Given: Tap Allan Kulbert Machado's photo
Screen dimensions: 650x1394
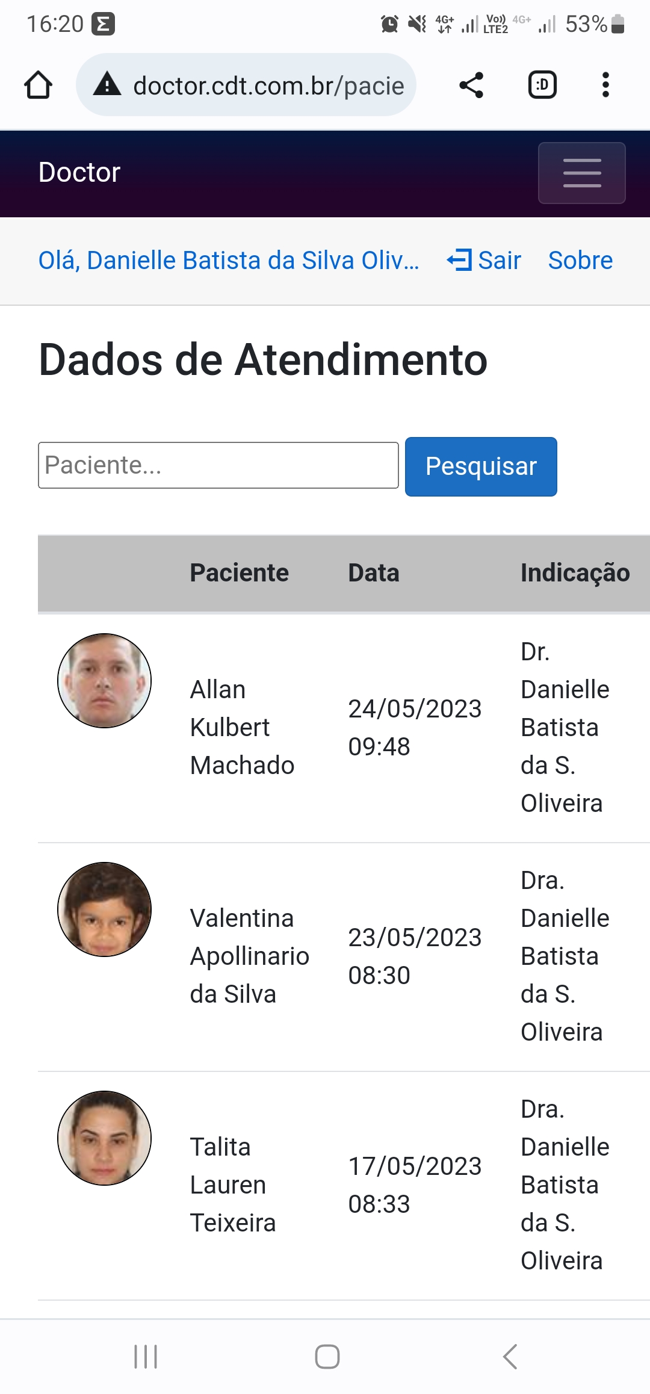Looking at the screenshot, I should 104,681.
